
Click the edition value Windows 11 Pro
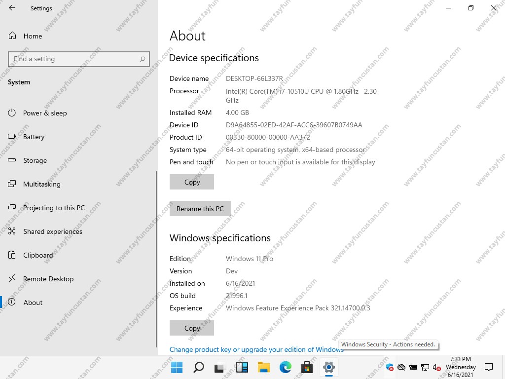[x=250, y=259]
